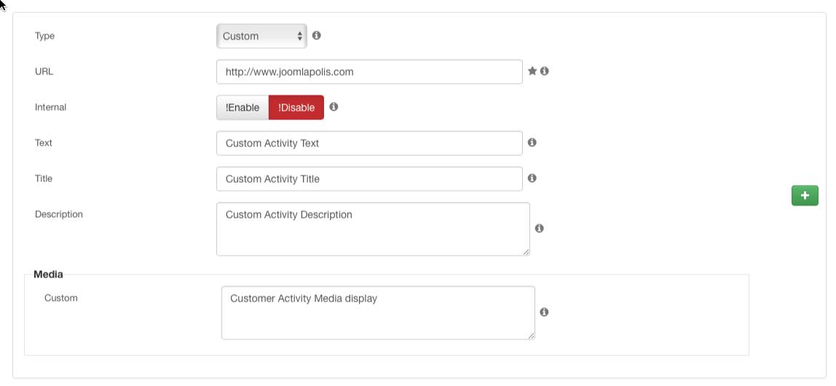Screen dimensions: 836x386
Task: Click the Media section heading
Action: [48, 274]
